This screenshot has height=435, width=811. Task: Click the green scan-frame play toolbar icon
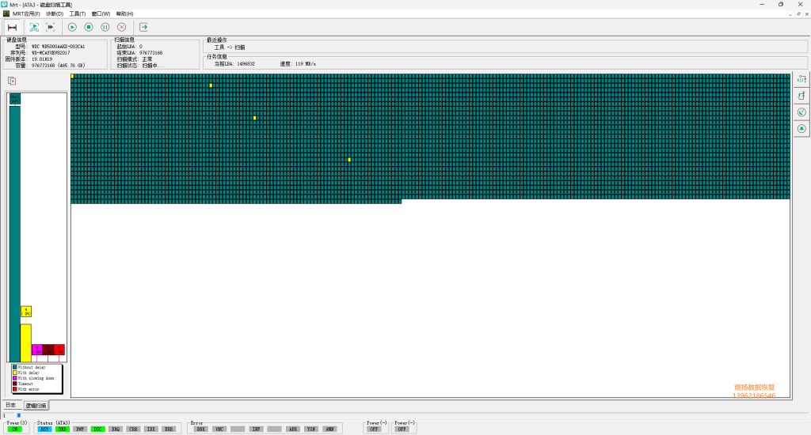pyautogui.click(x=34, y=28)
